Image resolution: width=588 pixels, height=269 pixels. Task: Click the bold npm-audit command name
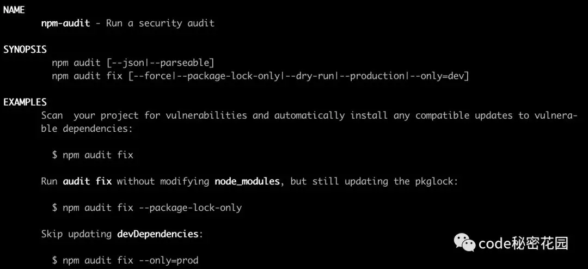65,23
